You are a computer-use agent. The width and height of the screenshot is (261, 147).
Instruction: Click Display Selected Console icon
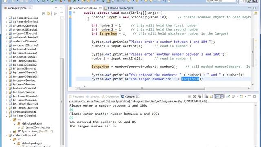[x=233, y=96]
